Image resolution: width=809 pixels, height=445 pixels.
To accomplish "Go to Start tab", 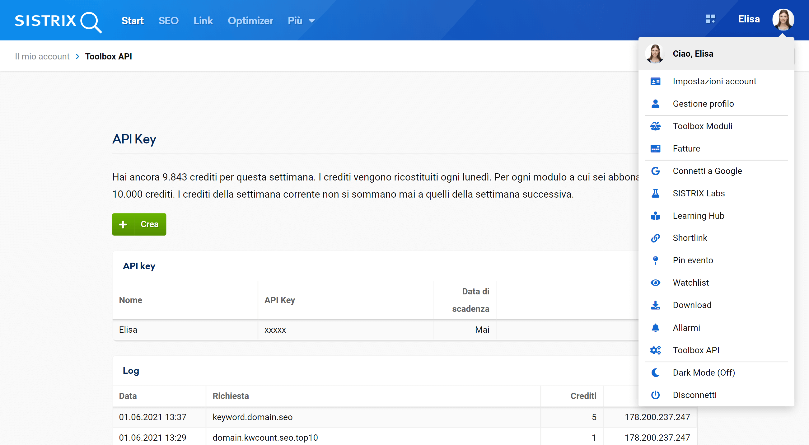I will (133, 21).
